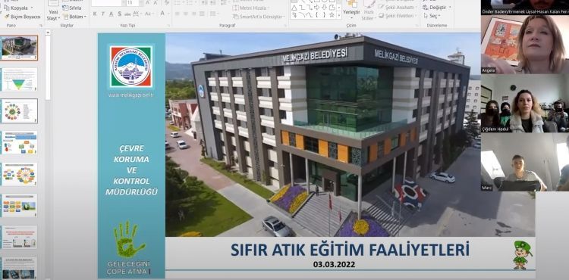Click the slide title SIFIR ATIK EĞİTİM FAALİYETLERİ

[x=350, y=250]
